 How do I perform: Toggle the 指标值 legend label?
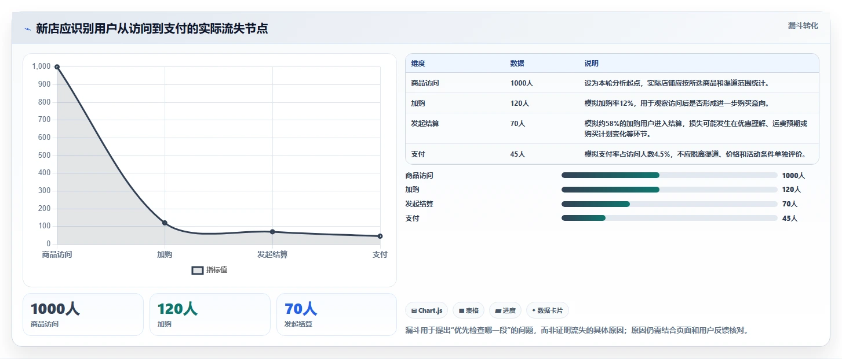[217, 270]
